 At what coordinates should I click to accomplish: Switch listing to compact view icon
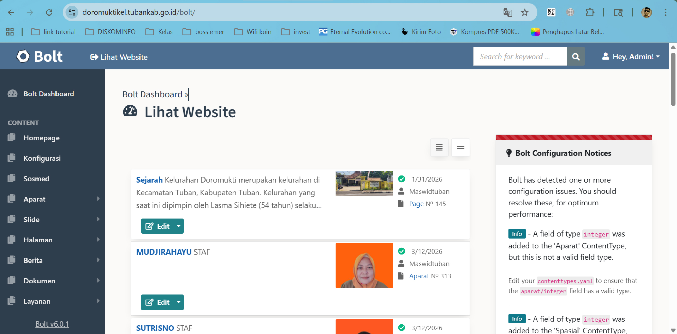pos(460,147)
